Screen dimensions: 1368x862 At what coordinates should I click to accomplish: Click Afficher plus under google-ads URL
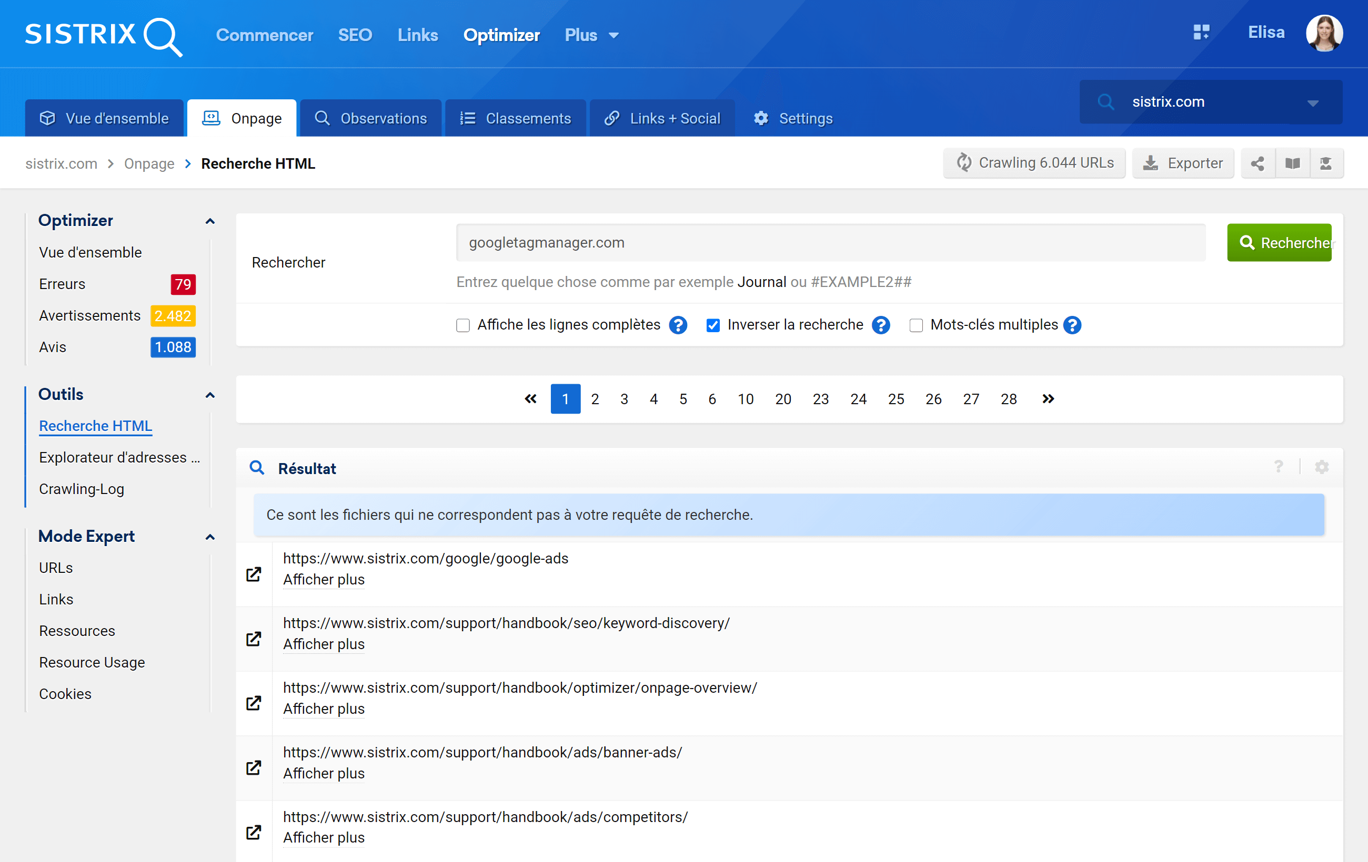pos(324,579)
